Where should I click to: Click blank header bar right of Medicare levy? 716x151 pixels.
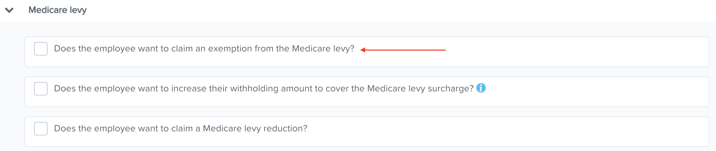coord(401,10)
